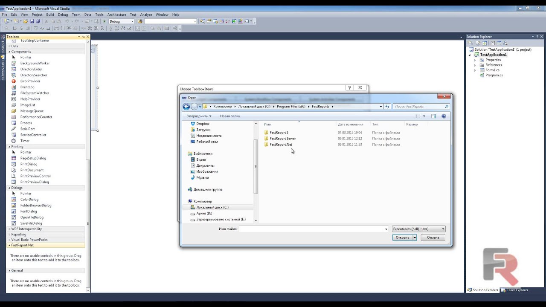This screenshot has height=307, width=546.
Task: Select the FastReport.Net folder
Action: click(x=281, y=145)
